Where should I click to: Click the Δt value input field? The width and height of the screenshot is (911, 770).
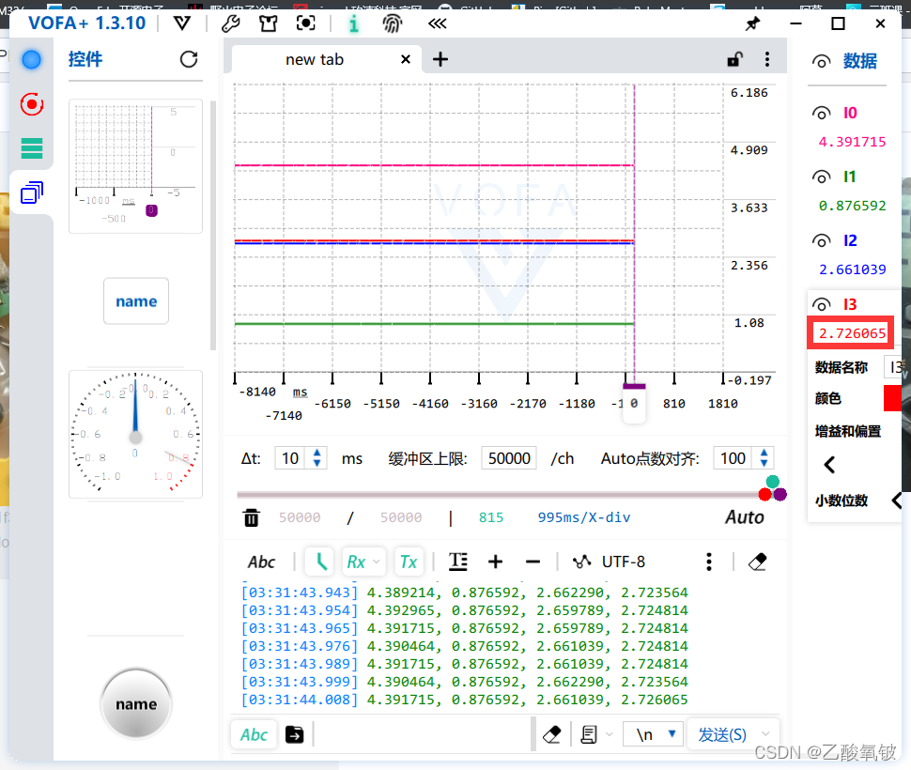(291, 458)
